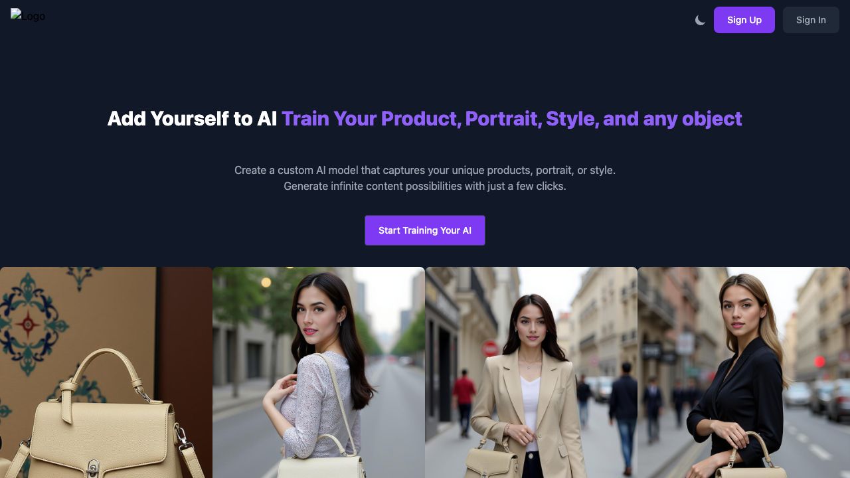Toggle dark mode with the moon icon
Image resolution: width=850 pixels, height=478 pixels.
(700, 20)
